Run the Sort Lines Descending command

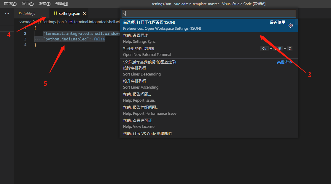tap(209, 71)
